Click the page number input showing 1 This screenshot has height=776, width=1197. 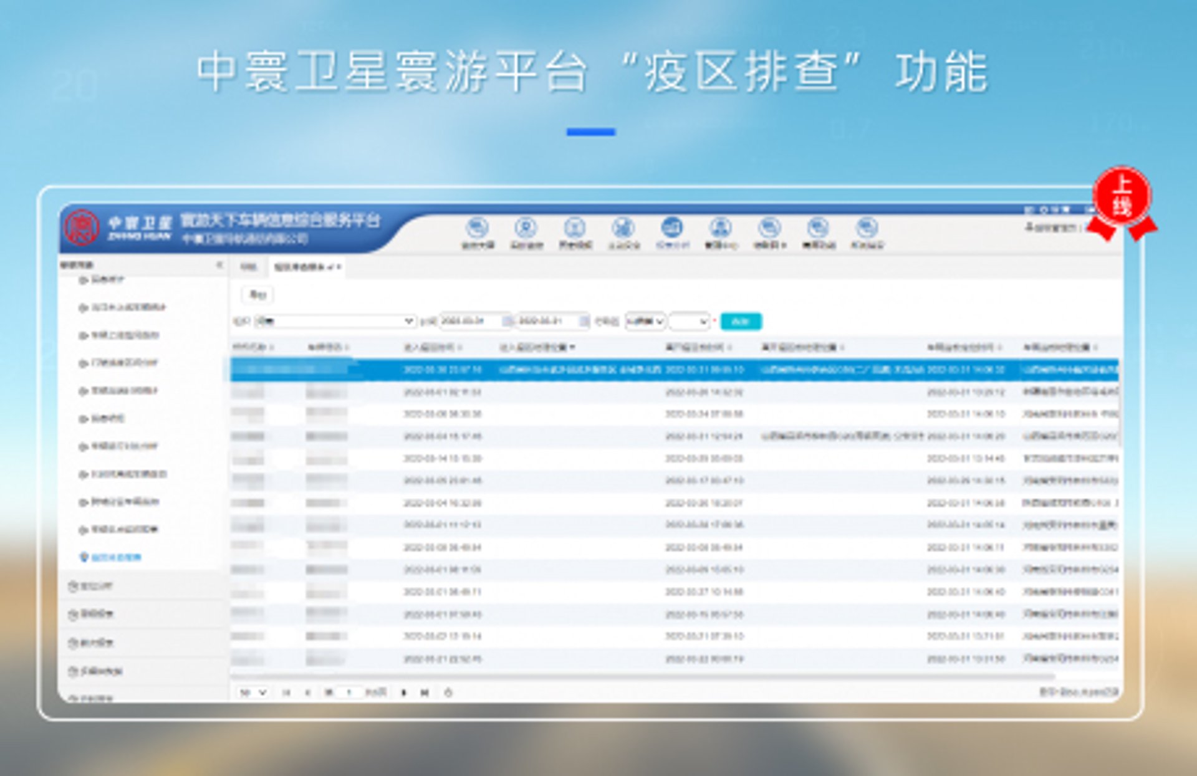350,692
